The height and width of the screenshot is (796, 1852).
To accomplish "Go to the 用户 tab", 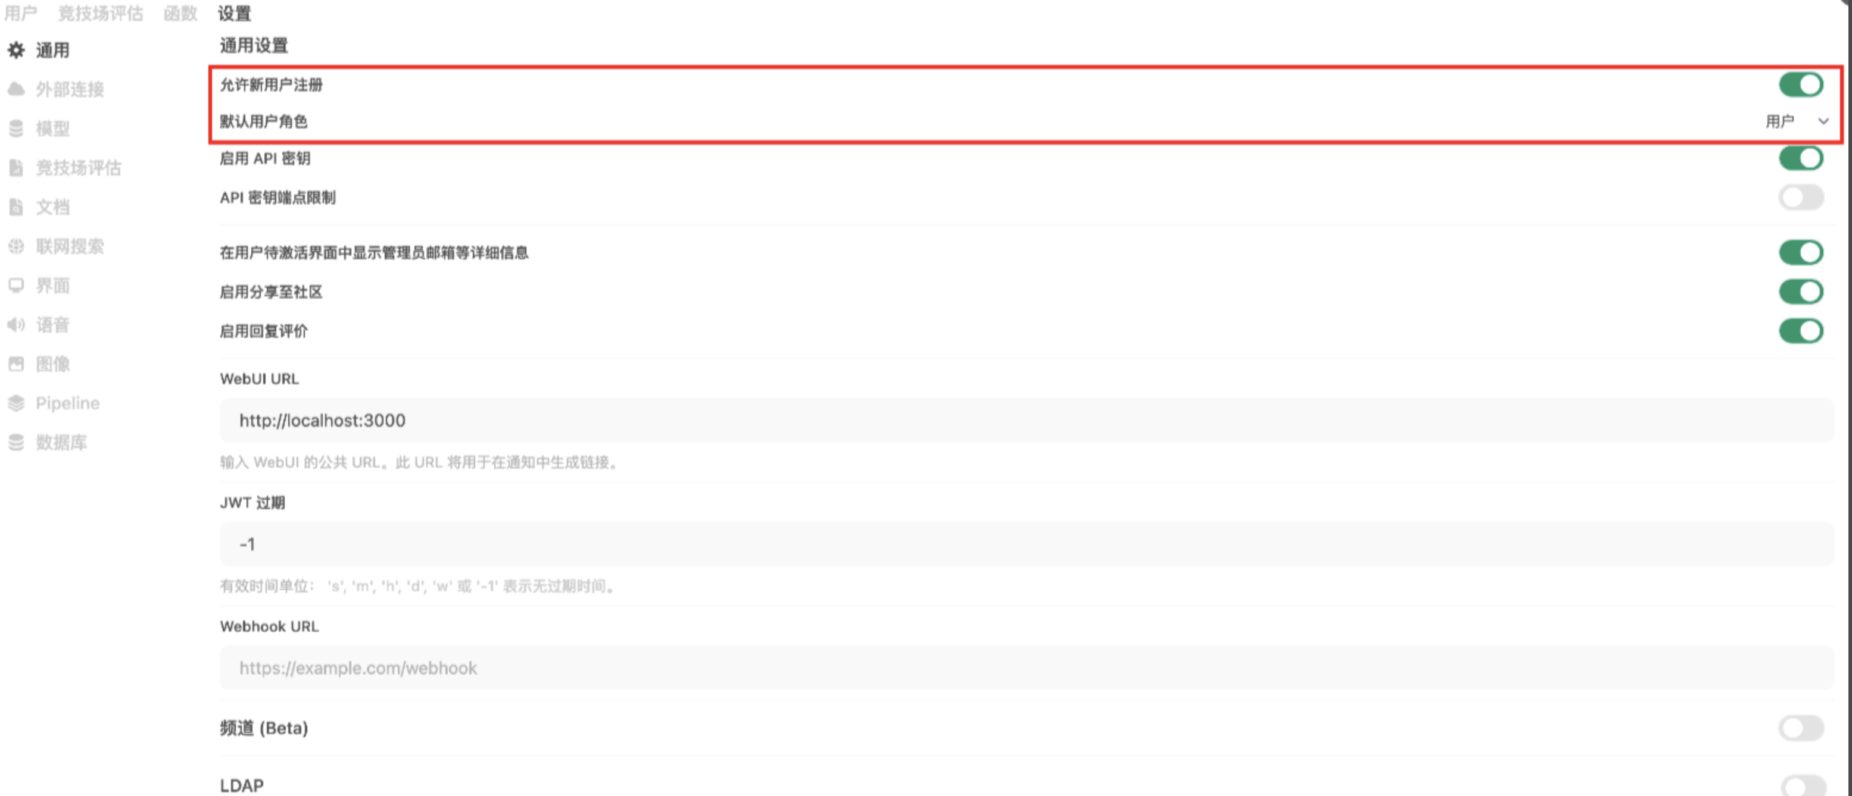I will click(20, 13).
